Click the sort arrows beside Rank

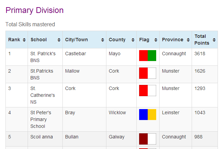pos(24,40)
